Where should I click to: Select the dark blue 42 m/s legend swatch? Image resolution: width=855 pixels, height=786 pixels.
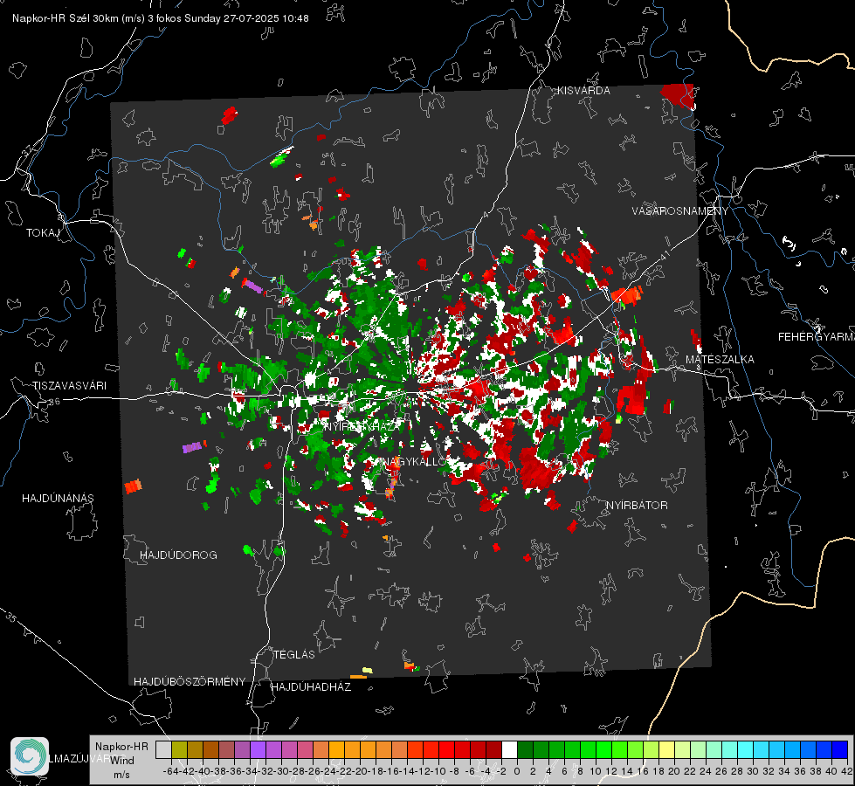click(840, 749)
